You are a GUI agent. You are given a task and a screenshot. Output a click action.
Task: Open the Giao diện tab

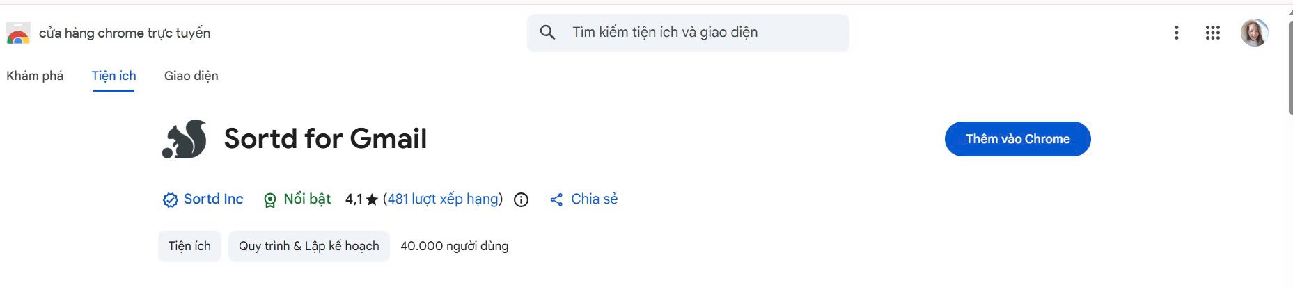click(x=191, y=76)
